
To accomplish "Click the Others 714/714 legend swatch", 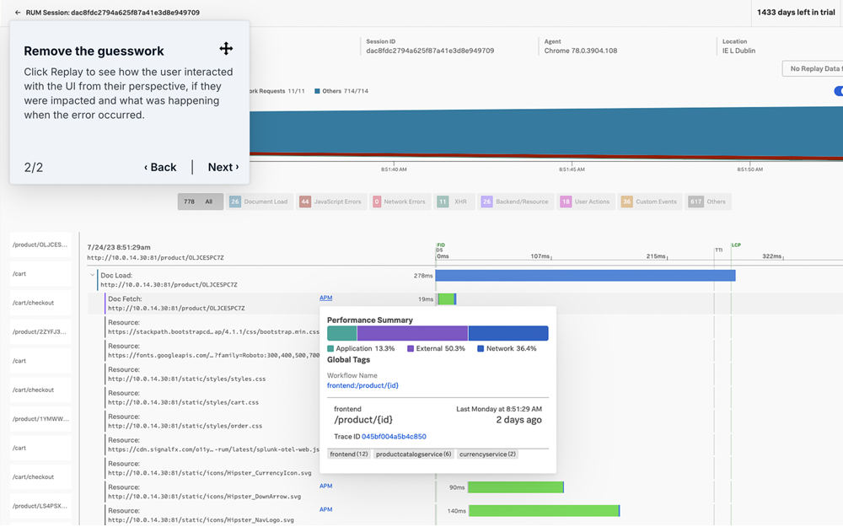I will (317, 91).
